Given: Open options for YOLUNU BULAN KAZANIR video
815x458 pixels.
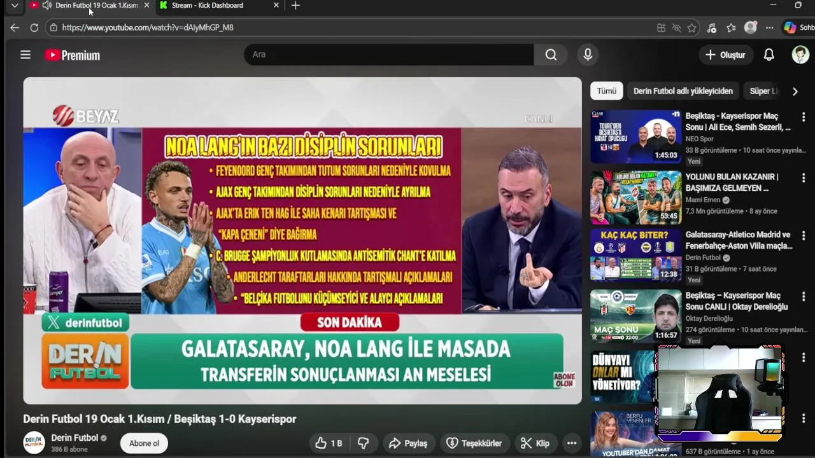Looking at the screenshot, I should tap(804, 177).
